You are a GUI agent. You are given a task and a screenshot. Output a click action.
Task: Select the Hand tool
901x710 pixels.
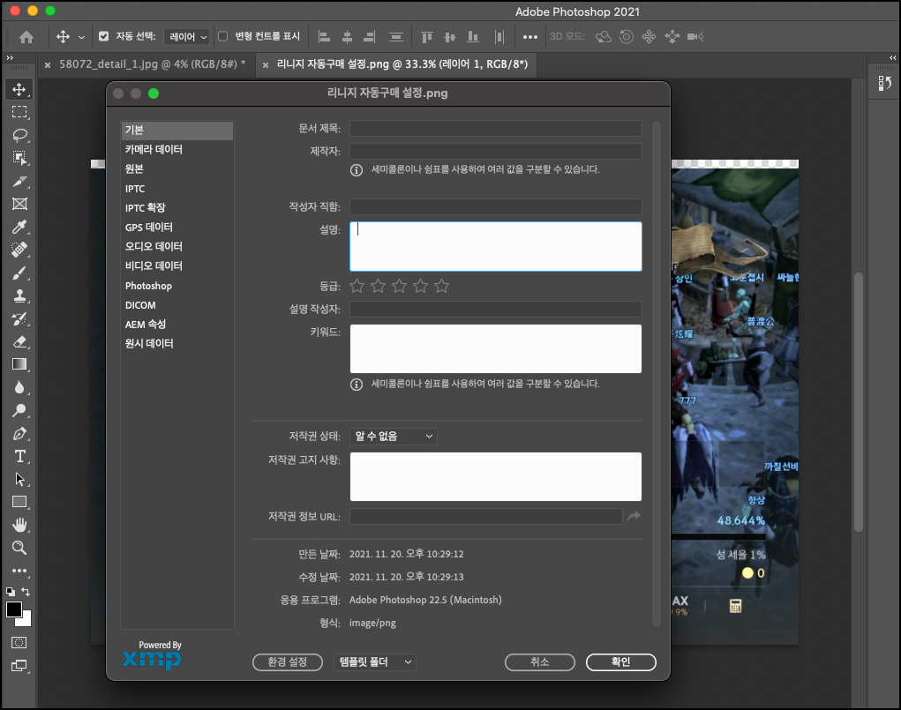pos(19,525)
